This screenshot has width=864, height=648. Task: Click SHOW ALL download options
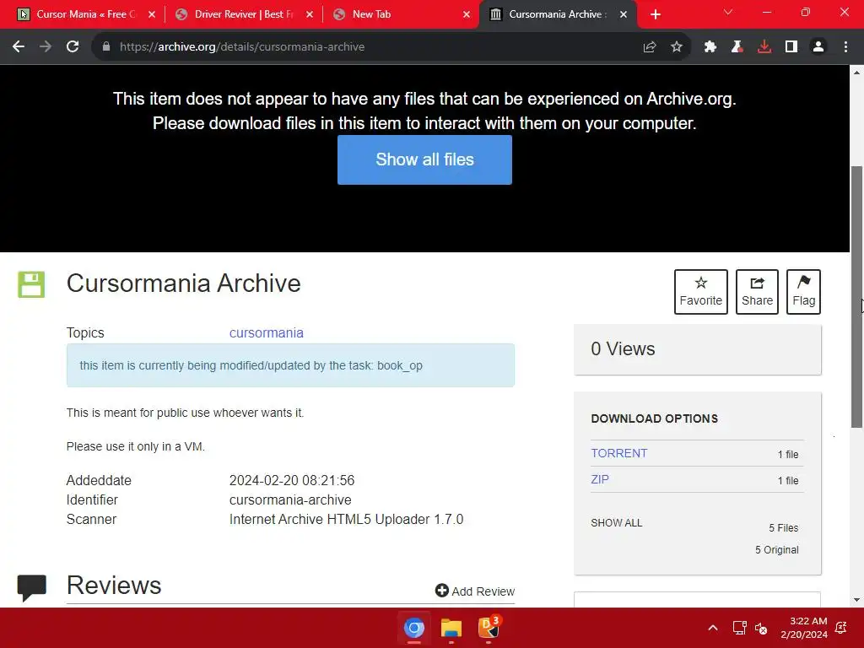(x=617, y=523)
